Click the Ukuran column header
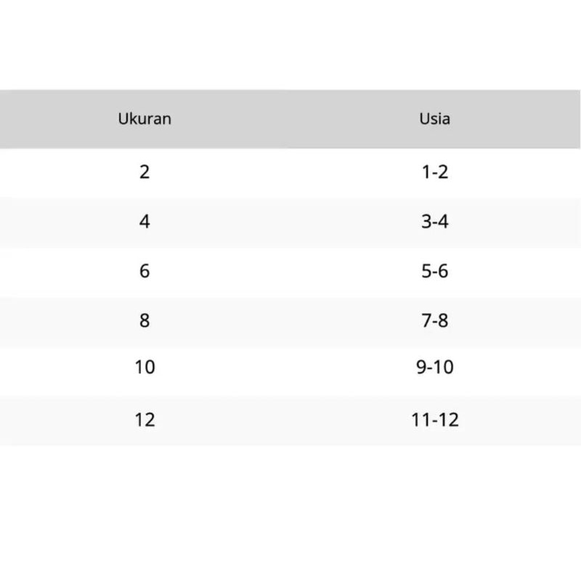The height and width of the screenshot is (581, 581). pyautogui.click(x=145, y=118)
